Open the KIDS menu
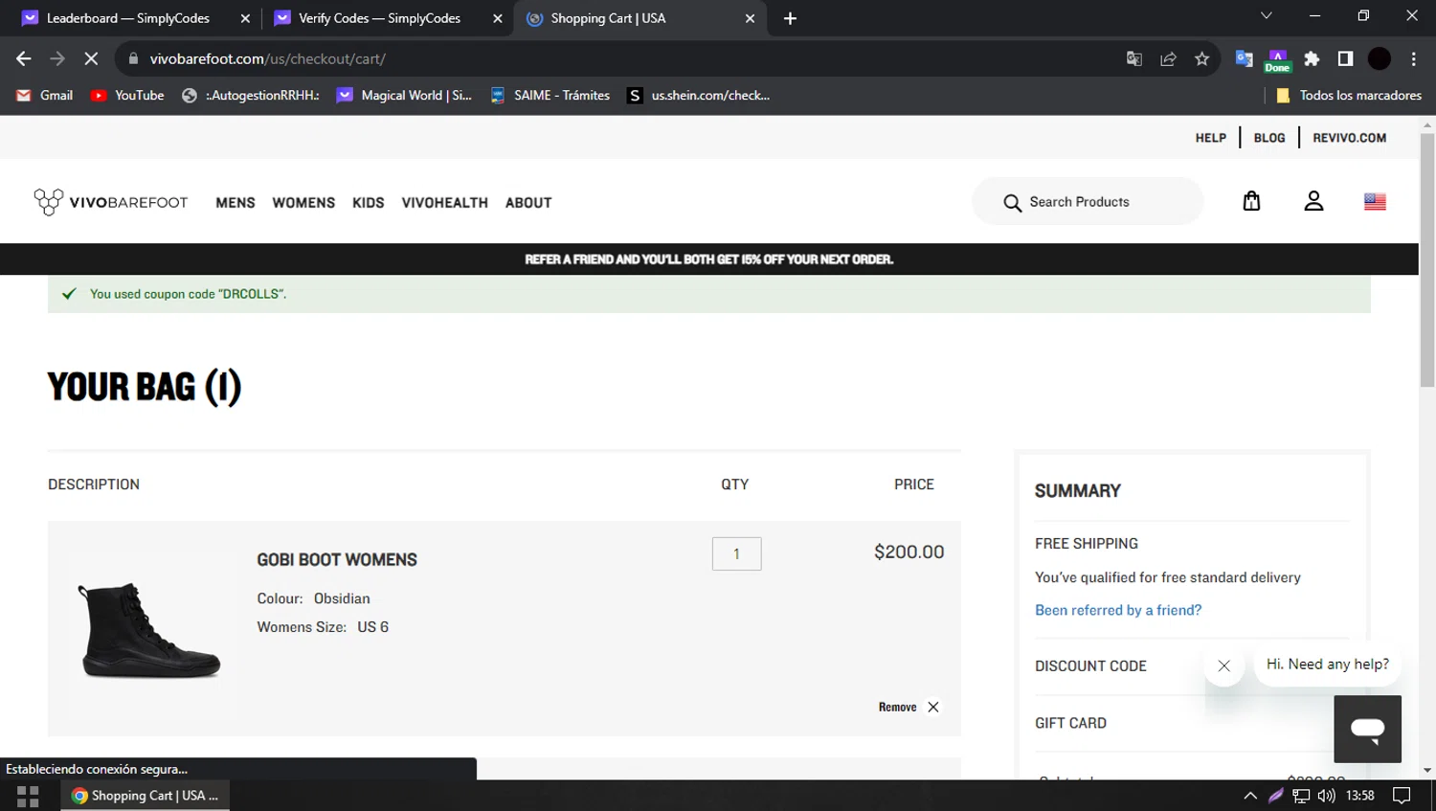1436x811 pixels. (368, 203)
